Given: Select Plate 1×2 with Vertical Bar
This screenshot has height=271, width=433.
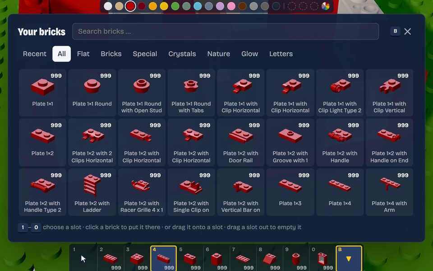Looking at the screenshot, I should [240, 192].
